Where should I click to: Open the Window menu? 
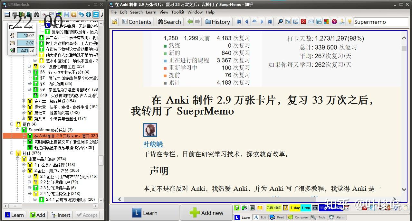click(x=195, y=12)
